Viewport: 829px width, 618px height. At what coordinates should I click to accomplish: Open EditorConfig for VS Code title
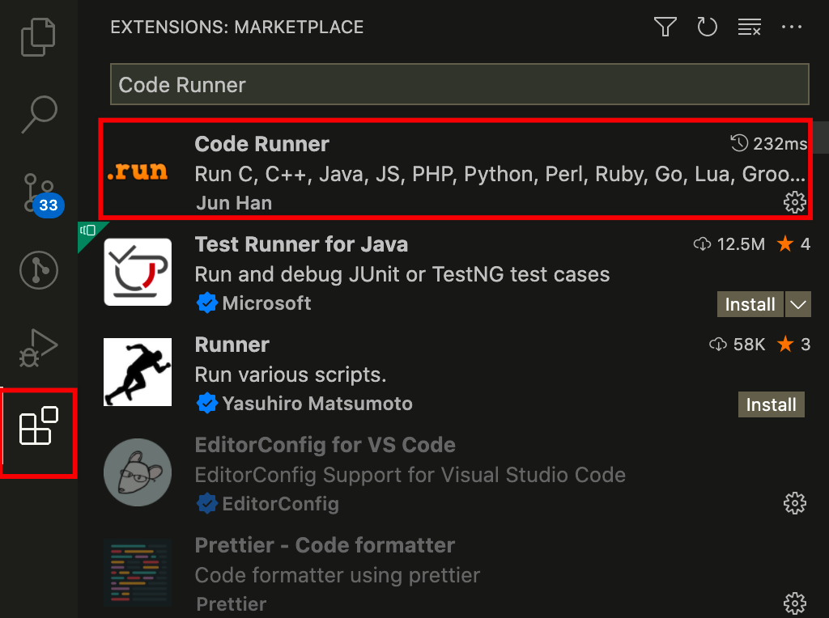325,445
